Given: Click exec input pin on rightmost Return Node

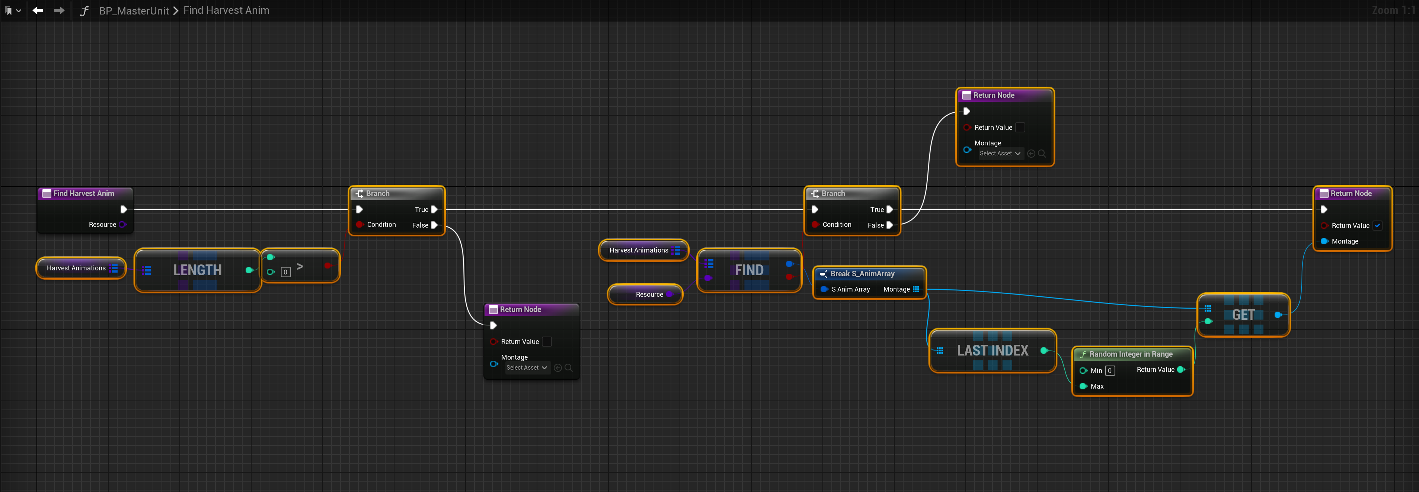Looking at the screenshot, I should (1324, 209).
